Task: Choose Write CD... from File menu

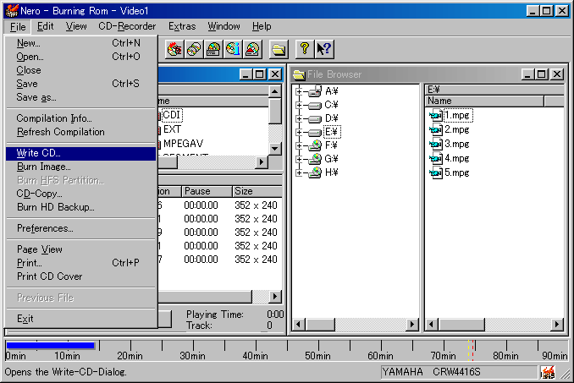Action: point(81,153)
